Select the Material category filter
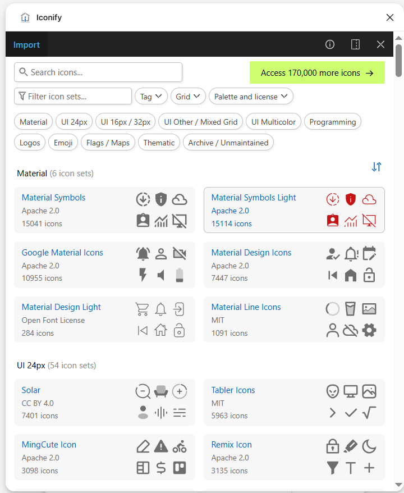Image resolution: width=404 pixels, height=493 pixels. [x=33, y=122]
